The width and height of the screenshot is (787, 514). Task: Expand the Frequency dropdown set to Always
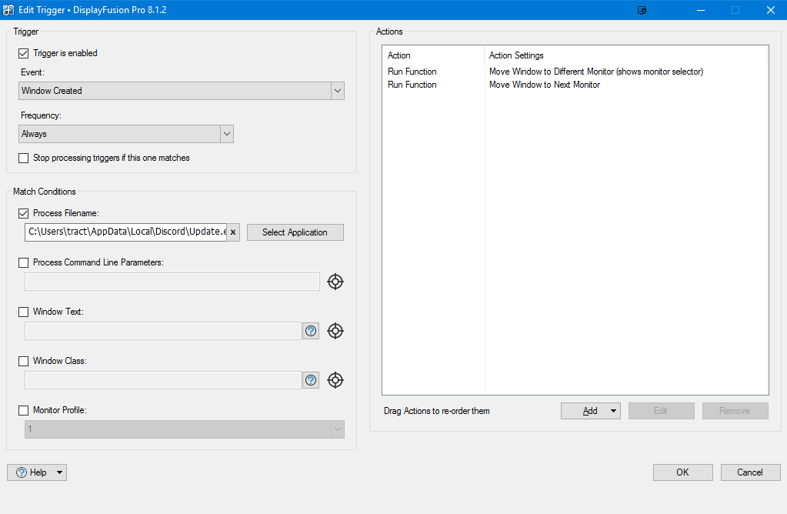[126, 134]
